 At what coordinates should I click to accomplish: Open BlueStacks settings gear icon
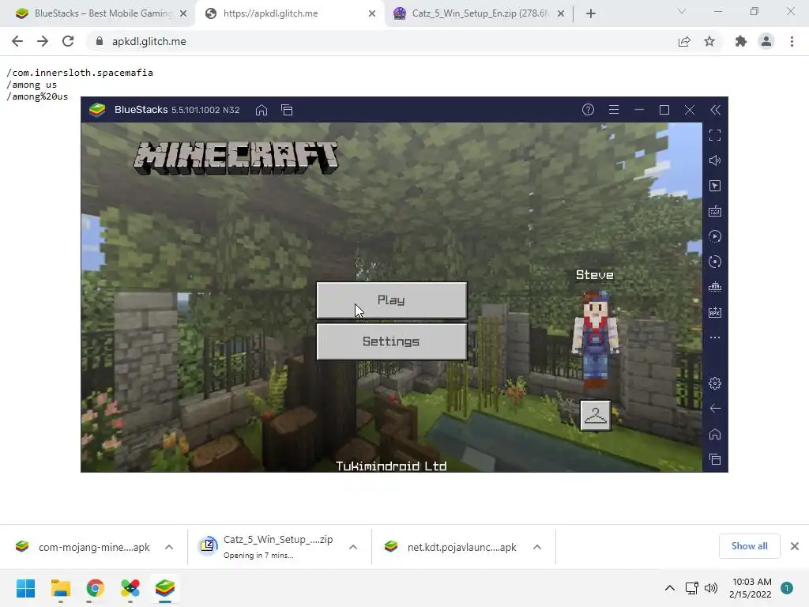pyautogui.click(x=715, y=383)
